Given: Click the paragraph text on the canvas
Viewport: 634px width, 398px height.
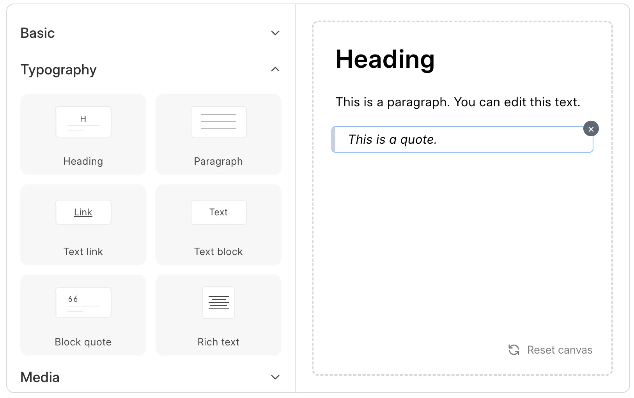Looking at the screenshot, I should (x=458, y=102).
